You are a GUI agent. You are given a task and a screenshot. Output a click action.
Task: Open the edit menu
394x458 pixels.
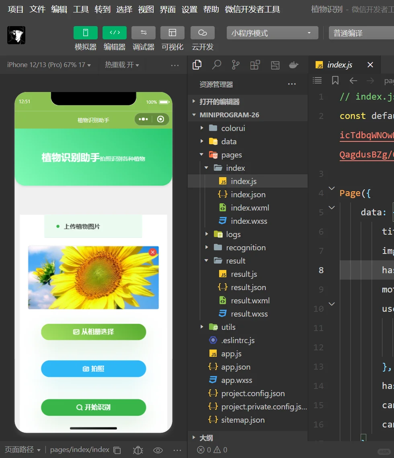pyautogui.click(x=59, y=9)
